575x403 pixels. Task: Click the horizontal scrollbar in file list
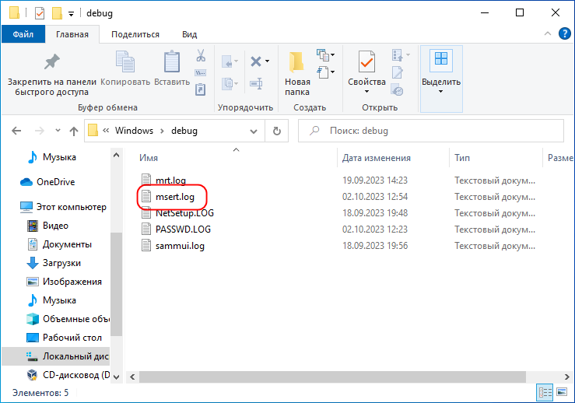[332, 377]
